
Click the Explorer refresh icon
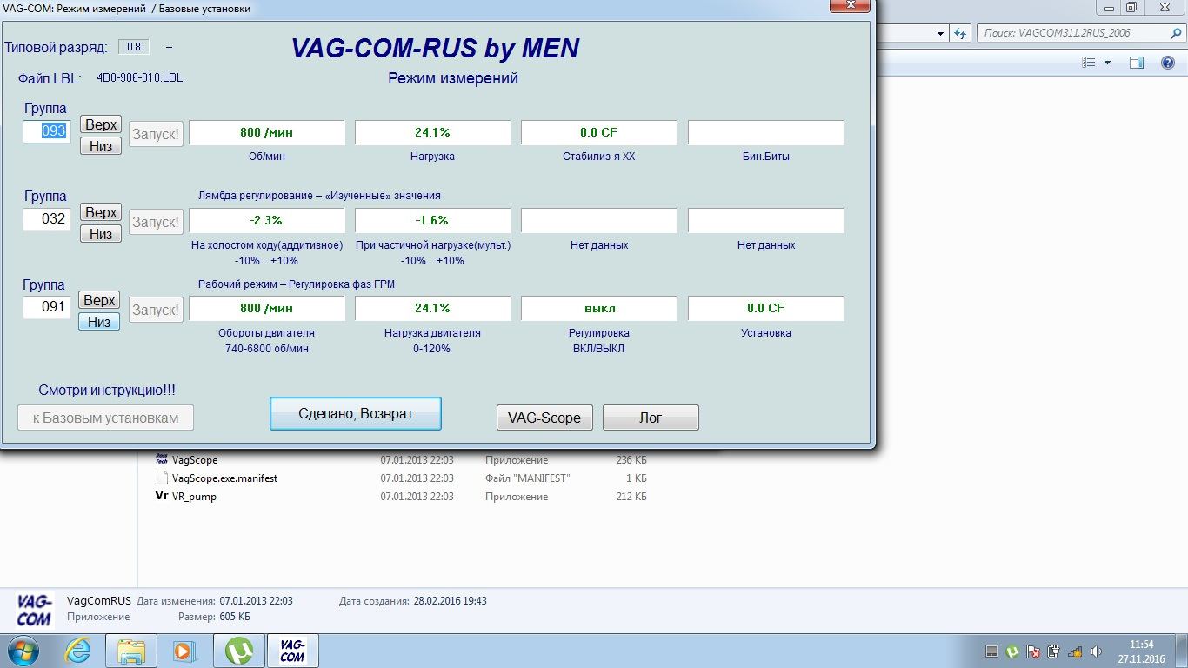(960, 33)
